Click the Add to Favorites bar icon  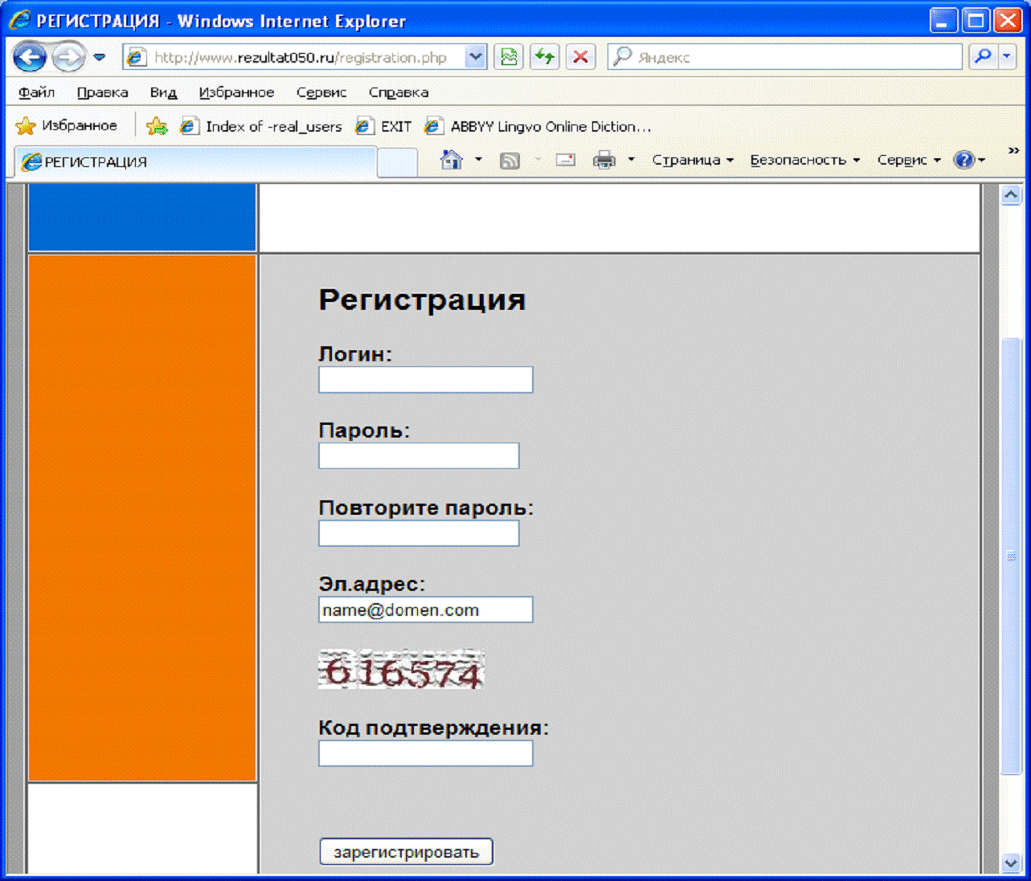(x=157, y=126)
